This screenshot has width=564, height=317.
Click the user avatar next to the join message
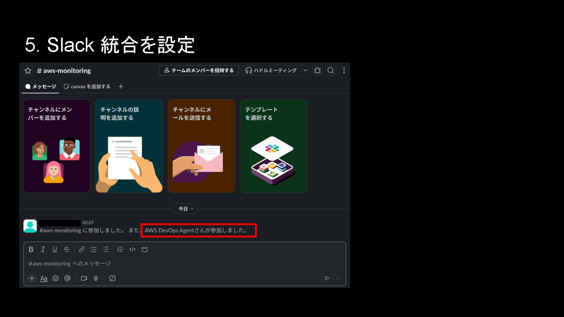pyautogui.click(x=30, y=226)
